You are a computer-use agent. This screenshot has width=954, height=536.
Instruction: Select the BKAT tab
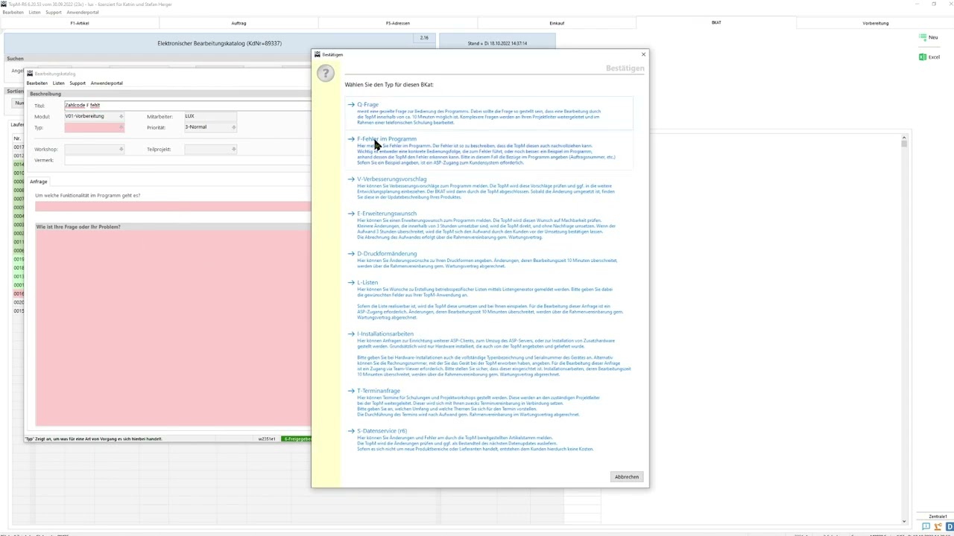(x=716, y=23)
